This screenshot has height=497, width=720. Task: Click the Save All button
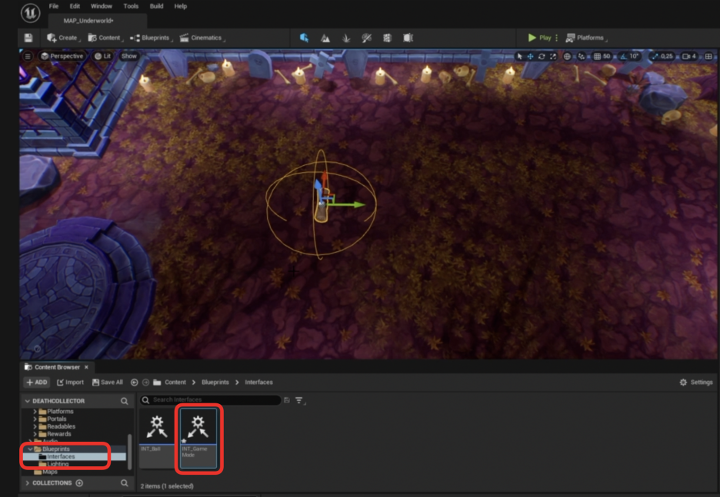coord(108,382)
